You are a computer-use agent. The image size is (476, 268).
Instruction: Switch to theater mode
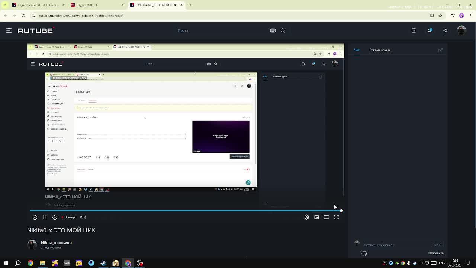pos(327,217)
